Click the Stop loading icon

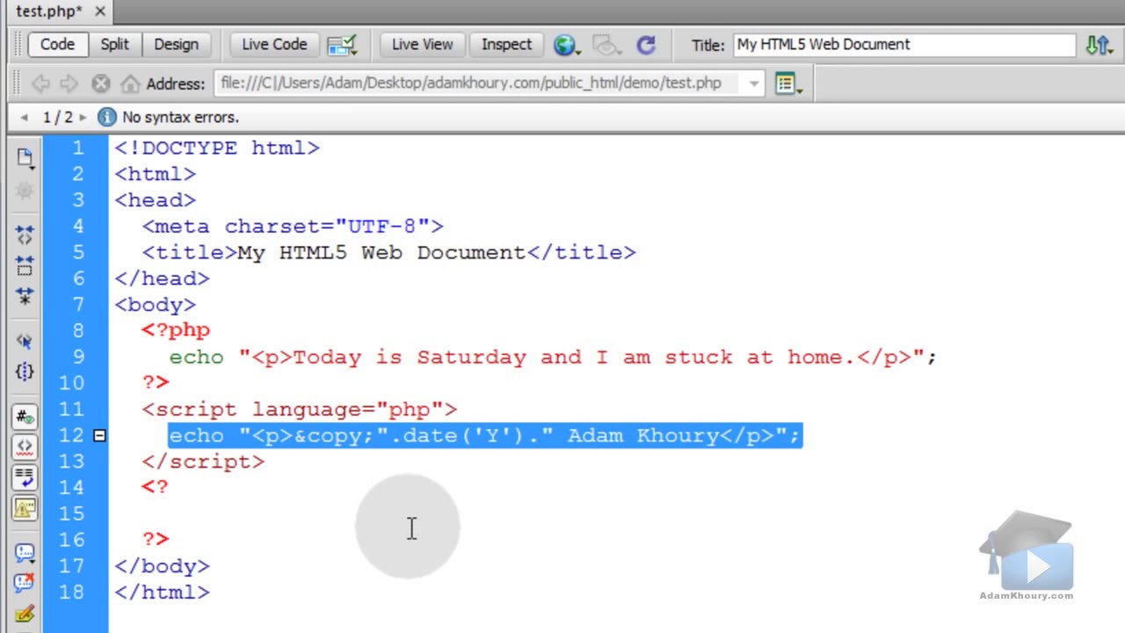[101, 84]
